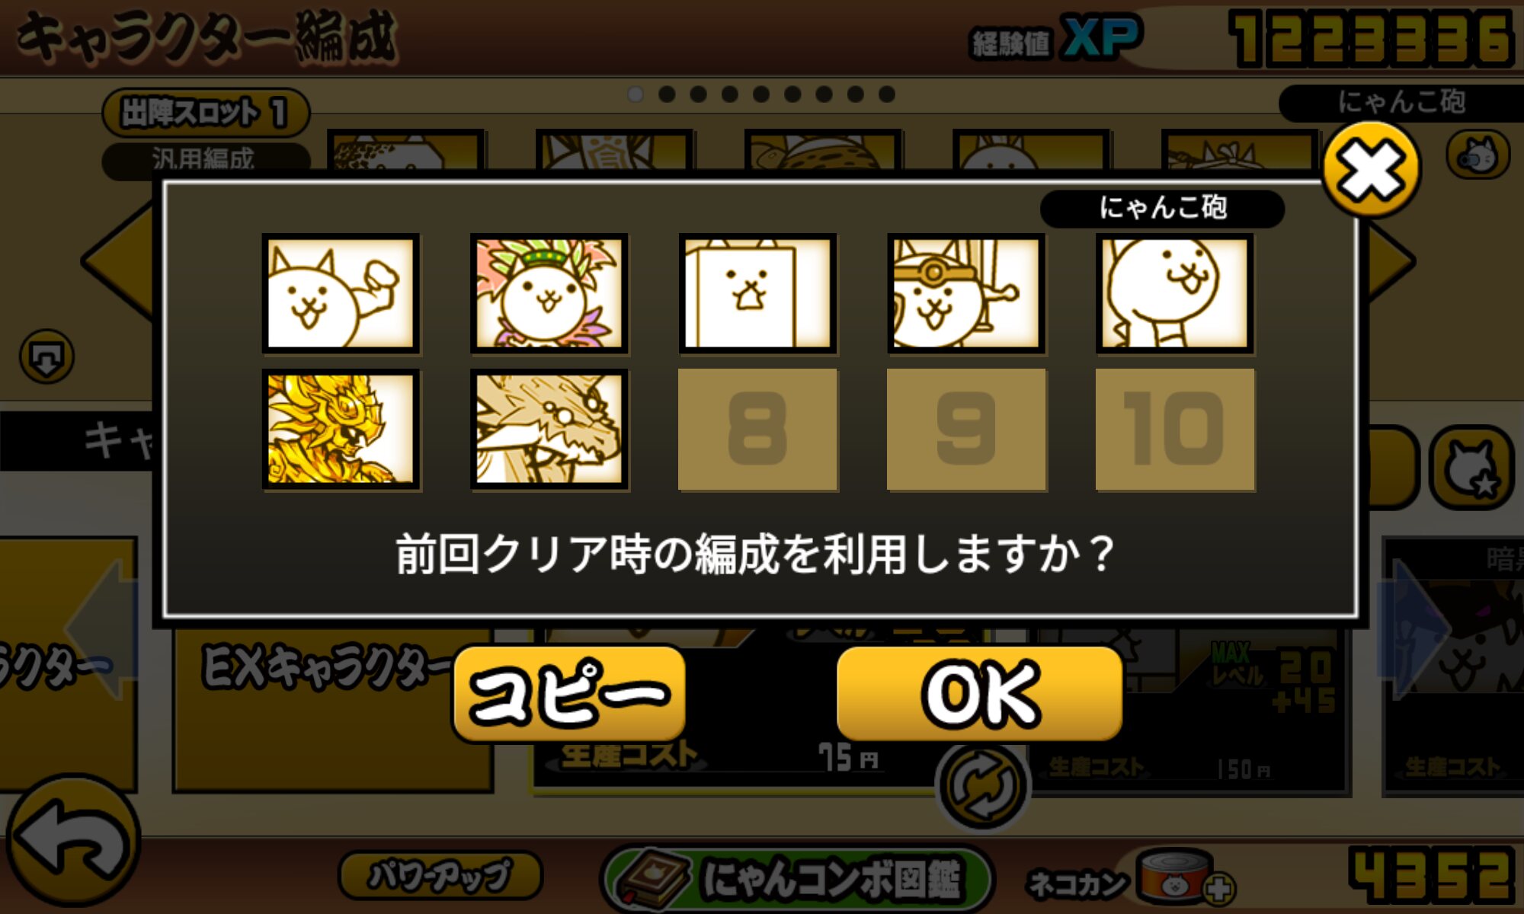Screen dimensions: 1524x914
Task: Select the round-headed cat icon in dialog
Action: pyautogui.click(x=1175, y=293)
